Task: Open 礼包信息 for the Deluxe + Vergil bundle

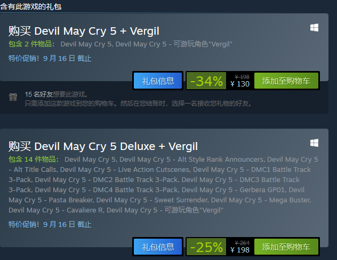Action: tap(158, 247)
